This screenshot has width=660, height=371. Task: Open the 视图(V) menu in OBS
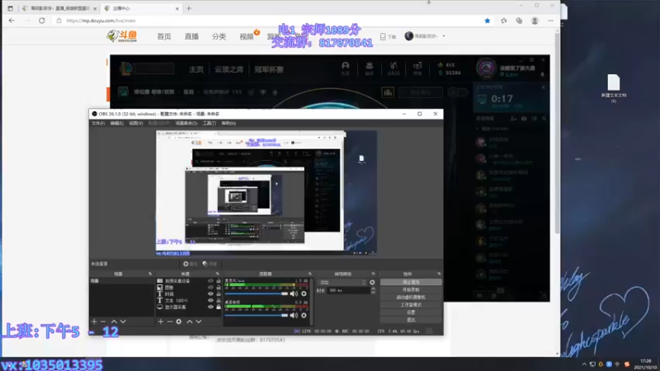pos(135,123)
